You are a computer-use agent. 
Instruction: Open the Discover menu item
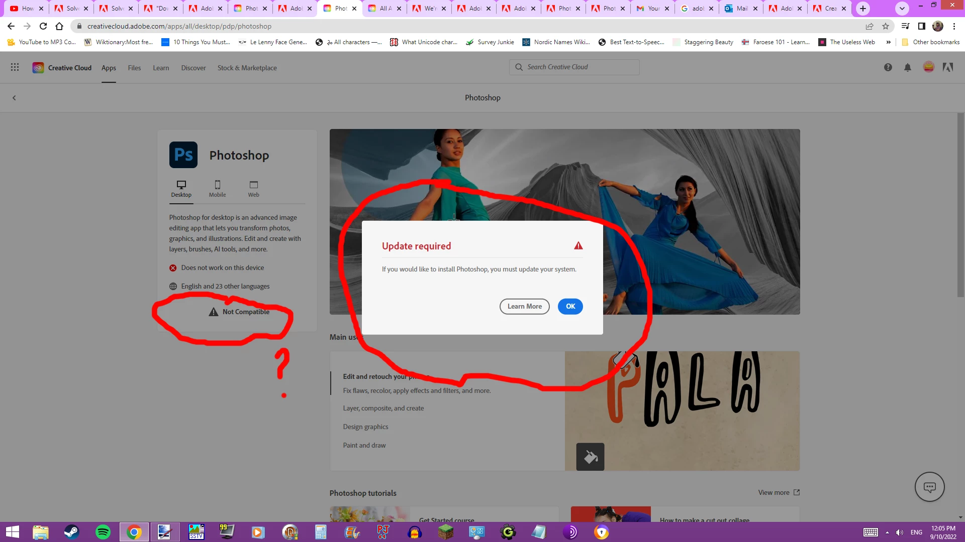coord(194,68)
